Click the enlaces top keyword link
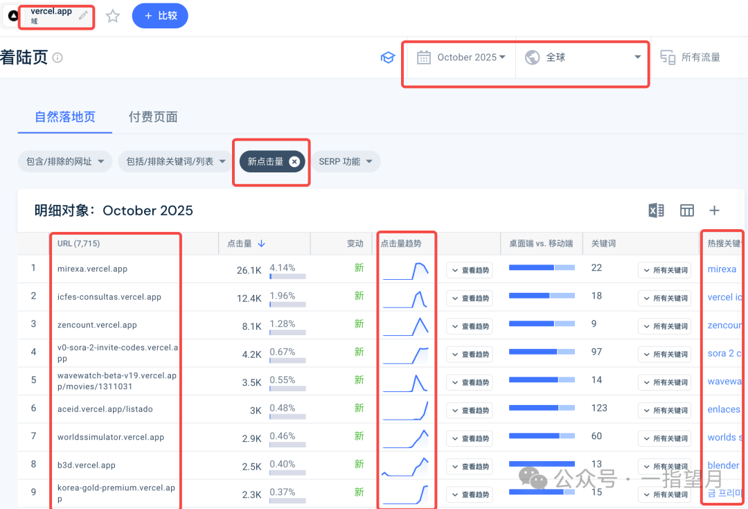 [724, 409]
